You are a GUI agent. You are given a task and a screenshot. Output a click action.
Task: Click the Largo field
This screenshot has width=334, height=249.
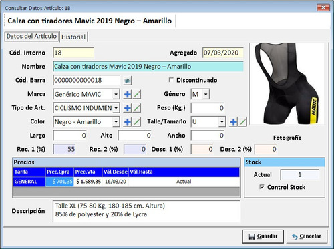70,136
